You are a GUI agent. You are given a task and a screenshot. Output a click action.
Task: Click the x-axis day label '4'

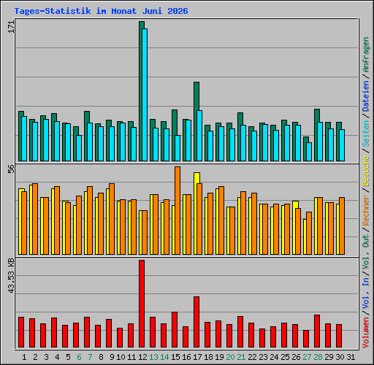(x=57, y=357)
